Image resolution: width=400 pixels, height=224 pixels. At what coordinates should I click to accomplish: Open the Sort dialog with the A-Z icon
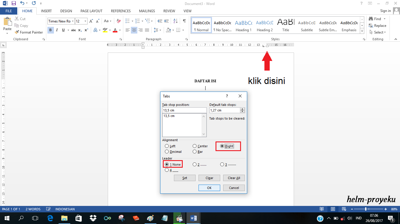tap(176, 21)
